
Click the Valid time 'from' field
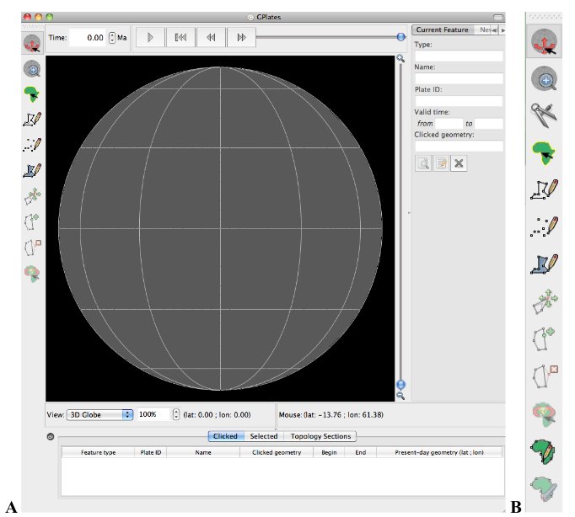pyautogui.click(x=449, y=124)
